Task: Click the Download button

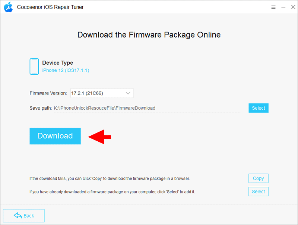Action: tap(55, 136)
